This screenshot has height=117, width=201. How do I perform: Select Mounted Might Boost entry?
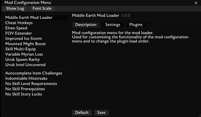pyautogui.click(x=25, y=44)
